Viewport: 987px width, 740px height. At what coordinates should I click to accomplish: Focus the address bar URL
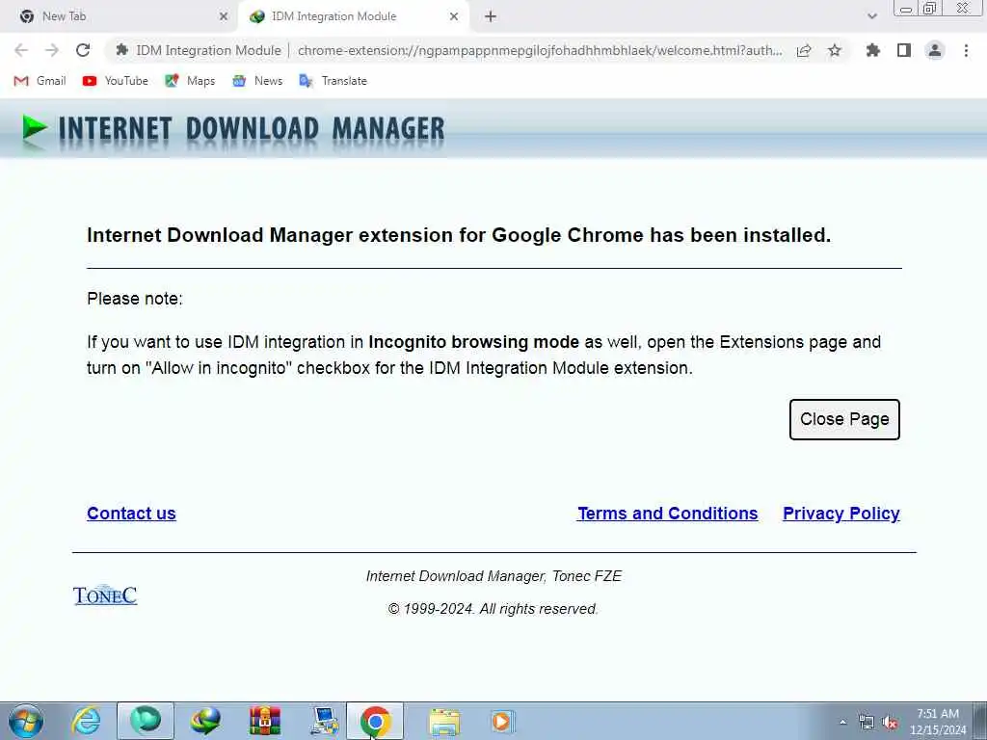(x=540, y=50)
